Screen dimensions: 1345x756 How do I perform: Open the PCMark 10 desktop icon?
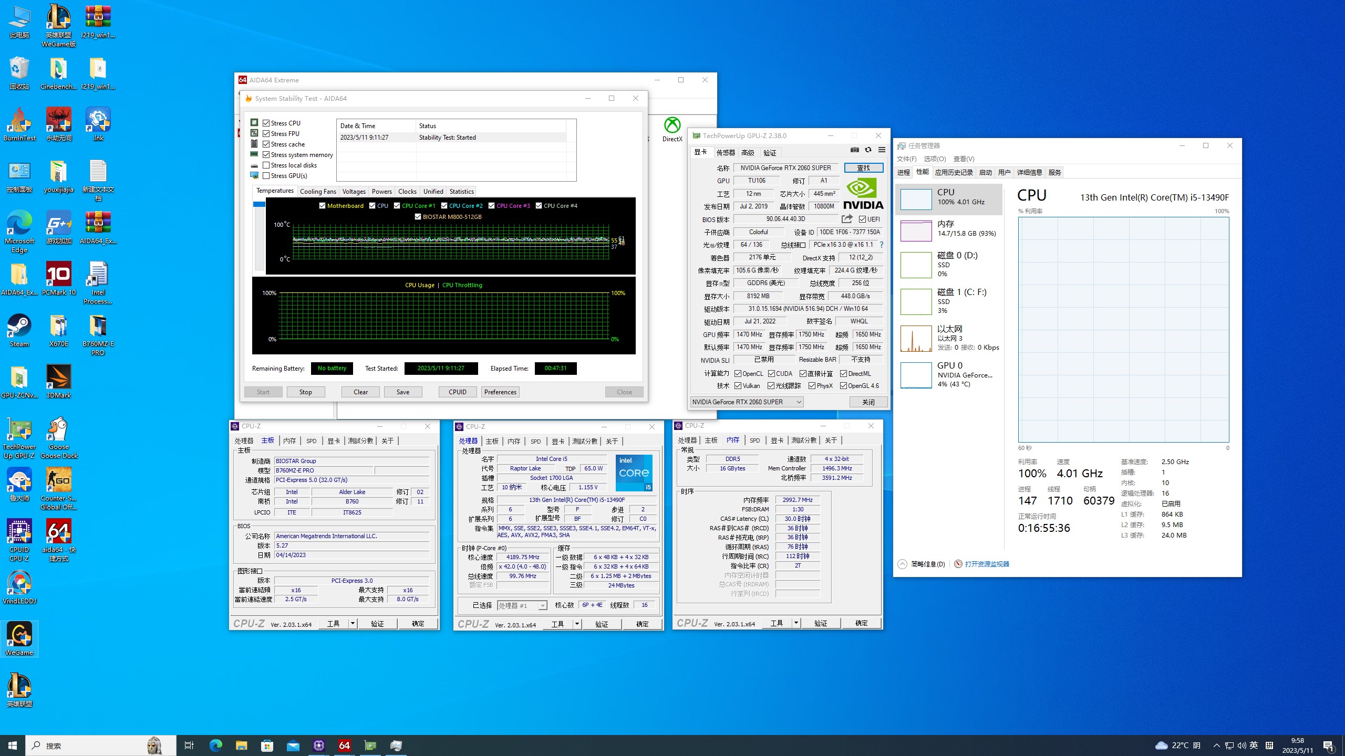tap(58, 279)
